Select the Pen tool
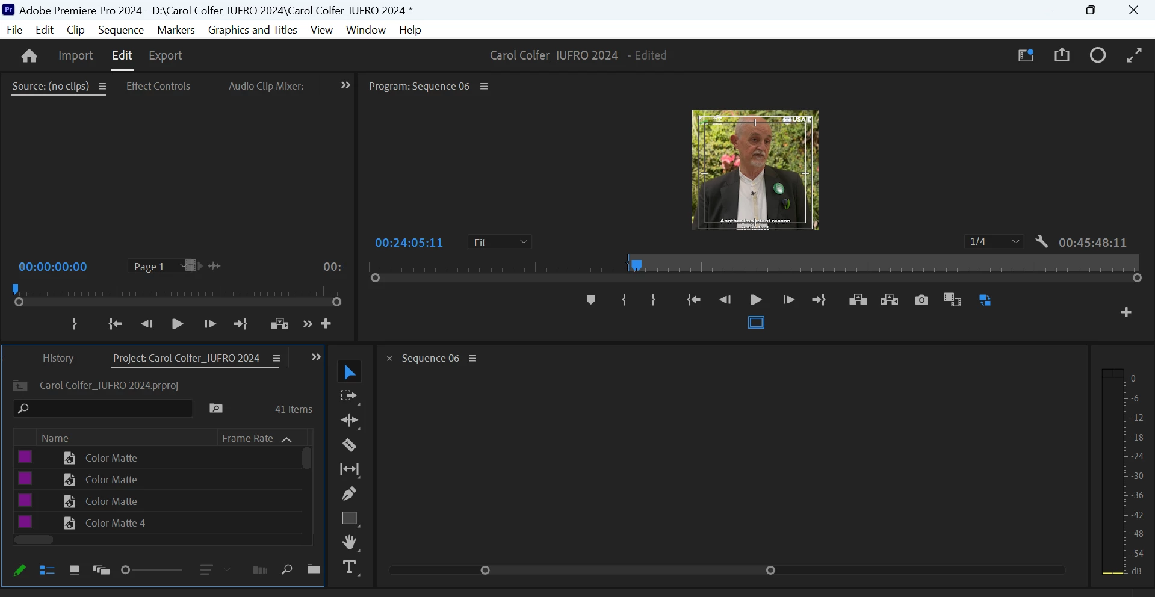Image resolution: width=1155 pixels, height=597 pixels. (350, 494)
